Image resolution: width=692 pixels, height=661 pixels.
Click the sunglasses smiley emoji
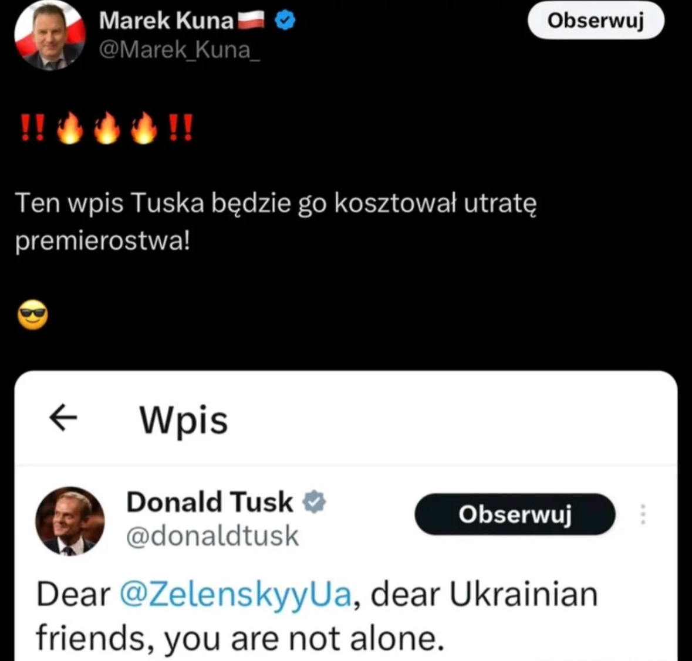click(x=33, y=315)
